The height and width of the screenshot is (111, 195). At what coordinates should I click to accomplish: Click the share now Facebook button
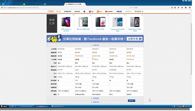coord(135,39)
